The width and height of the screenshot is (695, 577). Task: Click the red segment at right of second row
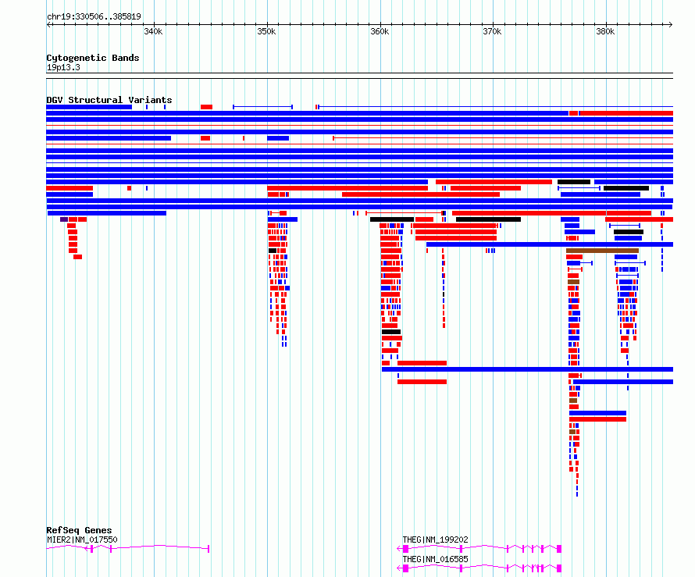point(626,113)
